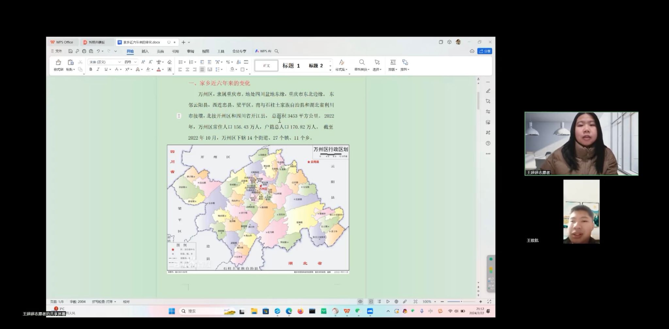Viewport: 669px width, 329px height.
Task: Toggle eye protection mode in status bar
Action: 360,302
